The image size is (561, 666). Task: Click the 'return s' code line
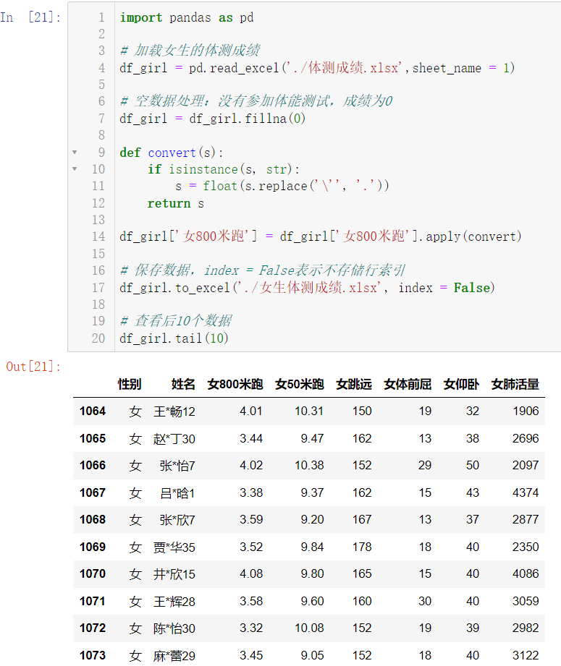pyautogui.click(x=176, y=203)
